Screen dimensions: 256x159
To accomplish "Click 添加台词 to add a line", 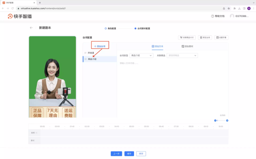I will point(100,46).
